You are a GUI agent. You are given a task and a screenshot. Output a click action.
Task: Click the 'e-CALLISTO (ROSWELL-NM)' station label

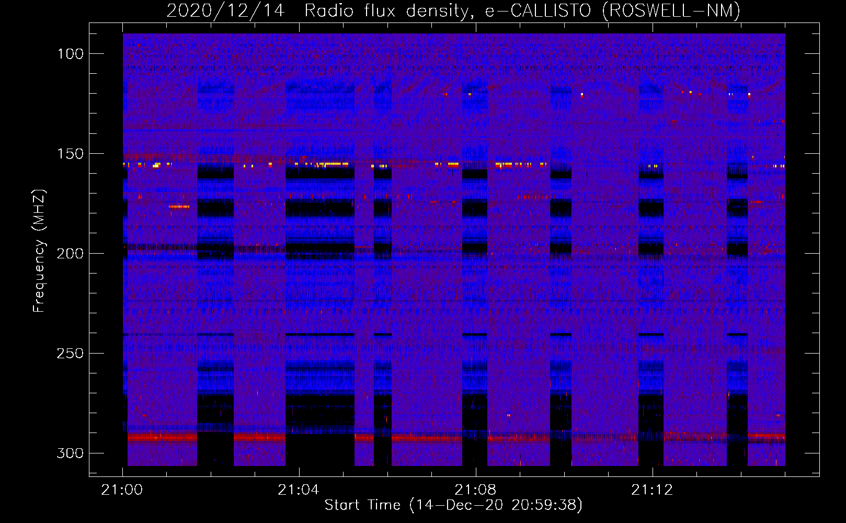[613, 11]
